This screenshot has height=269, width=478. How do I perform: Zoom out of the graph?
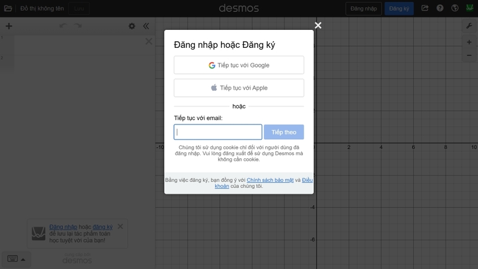click(x=469, y=55)
